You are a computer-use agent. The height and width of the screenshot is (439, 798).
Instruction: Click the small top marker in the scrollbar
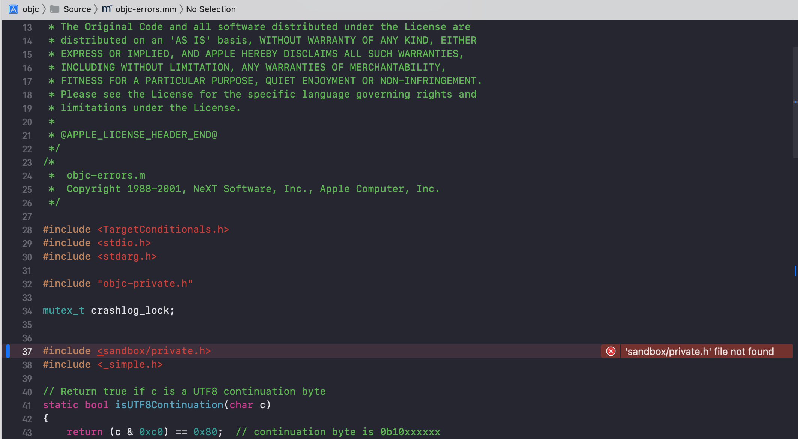[x=795, y=102]
